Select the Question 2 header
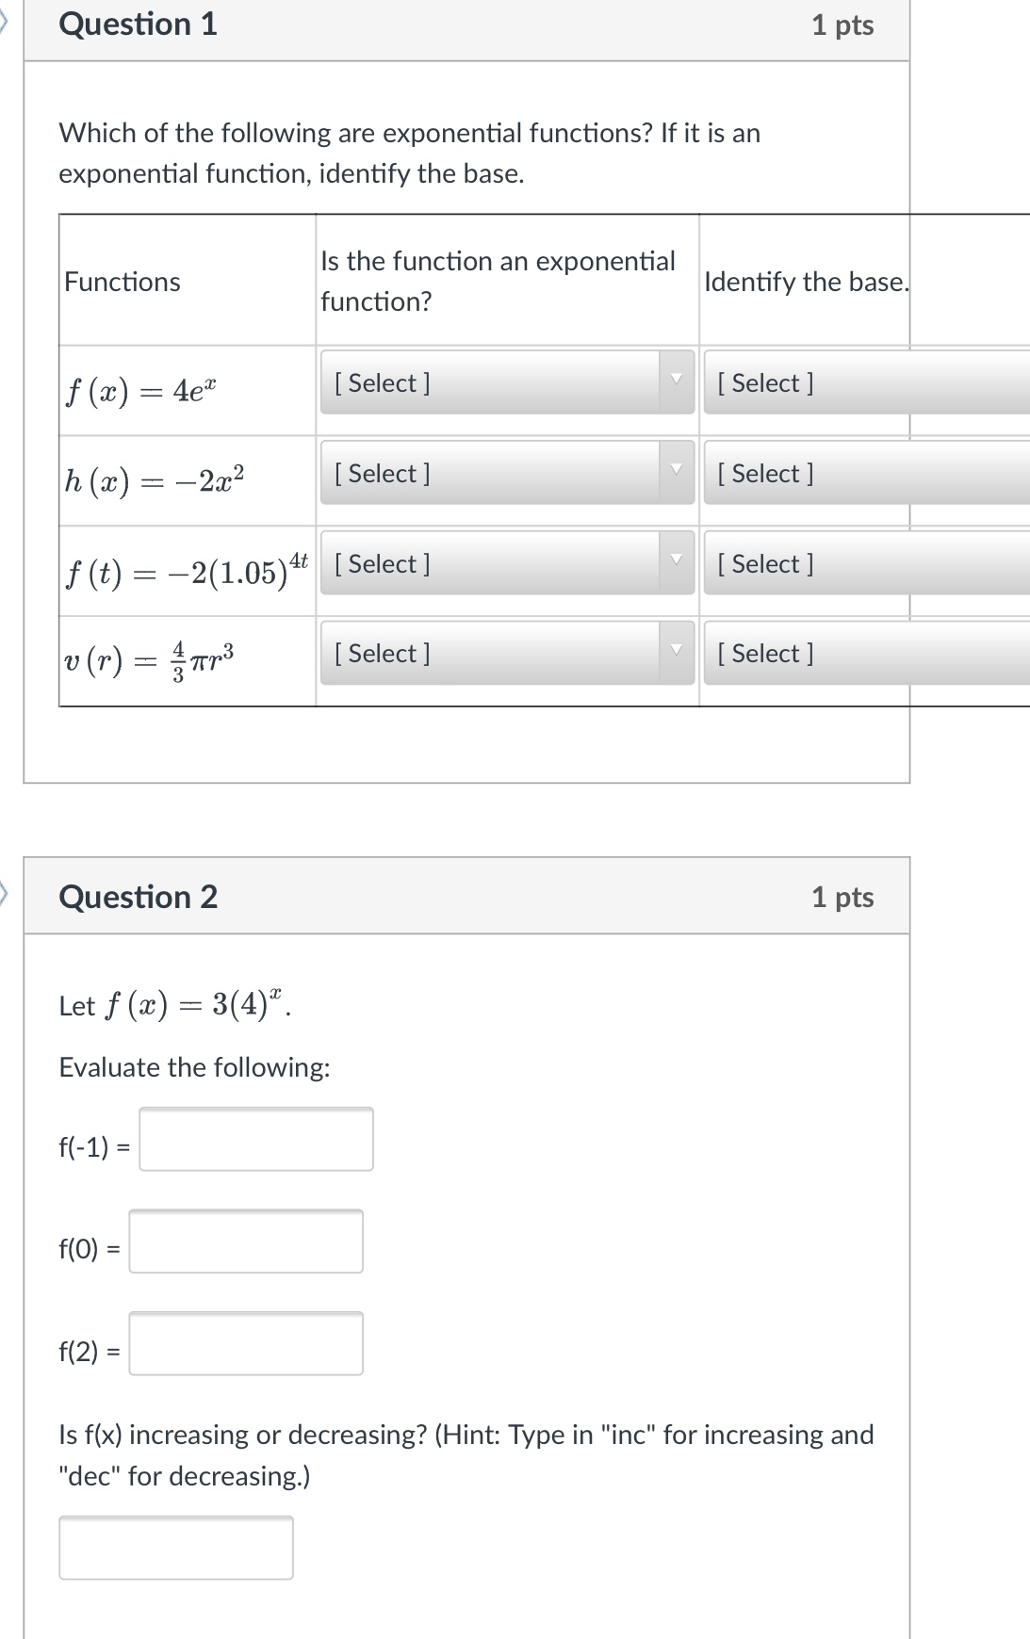 point(138,897)
